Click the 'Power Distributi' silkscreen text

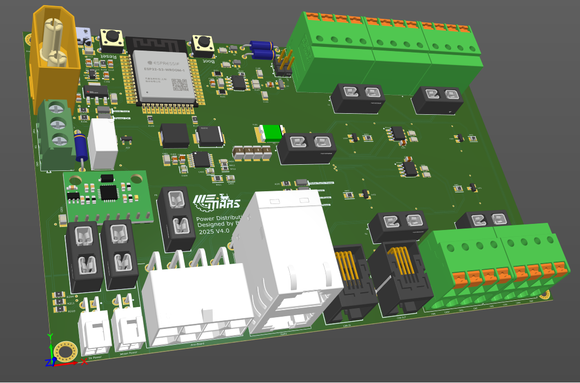pyautogui.click(x=220, y=217)
